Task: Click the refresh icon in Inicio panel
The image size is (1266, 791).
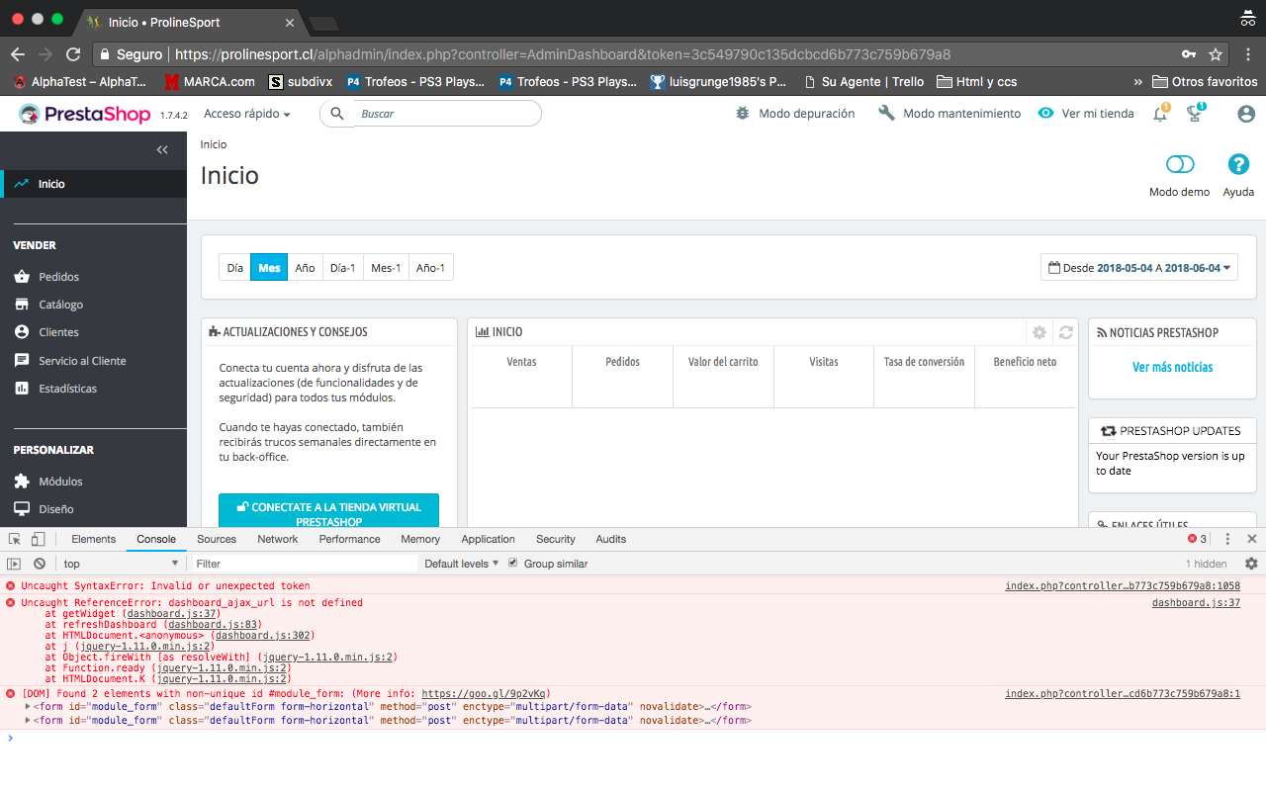Action: (x=1065, y=333)
